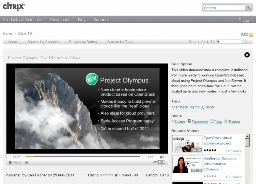
Task: Click the OpenStack virtual appliance thumbnail
Action: coord(188,144)
